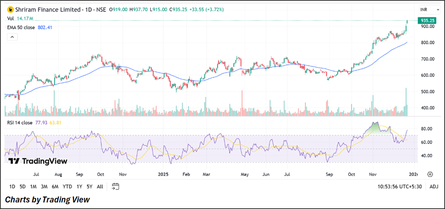Open the date range calendar icon
Screen dimensions: 445x209
coord(115,186)
